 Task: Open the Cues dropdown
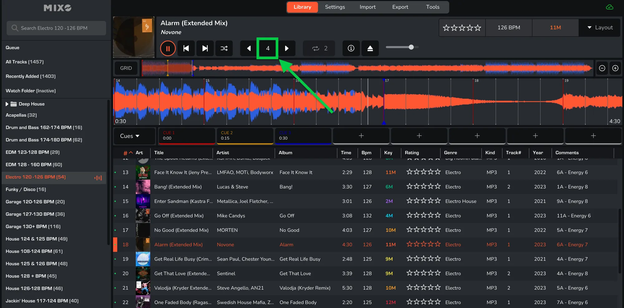tap(130, 136)
